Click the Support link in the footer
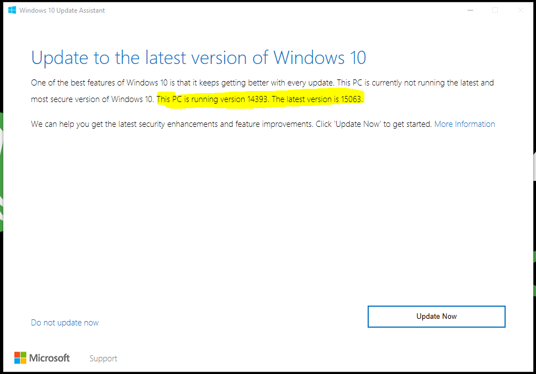Screen dimensions: 536x374 coord(103,358)
